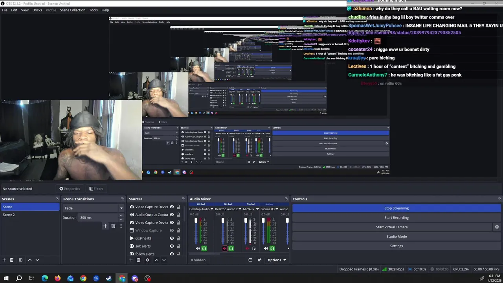This screenshot has height=283, width=503.
Task: Open the Help menu
Action: tap(105, 10)
